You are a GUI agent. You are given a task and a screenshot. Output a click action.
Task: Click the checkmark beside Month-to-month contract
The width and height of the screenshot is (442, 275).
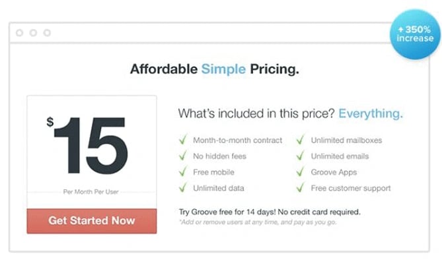point(182,140)
